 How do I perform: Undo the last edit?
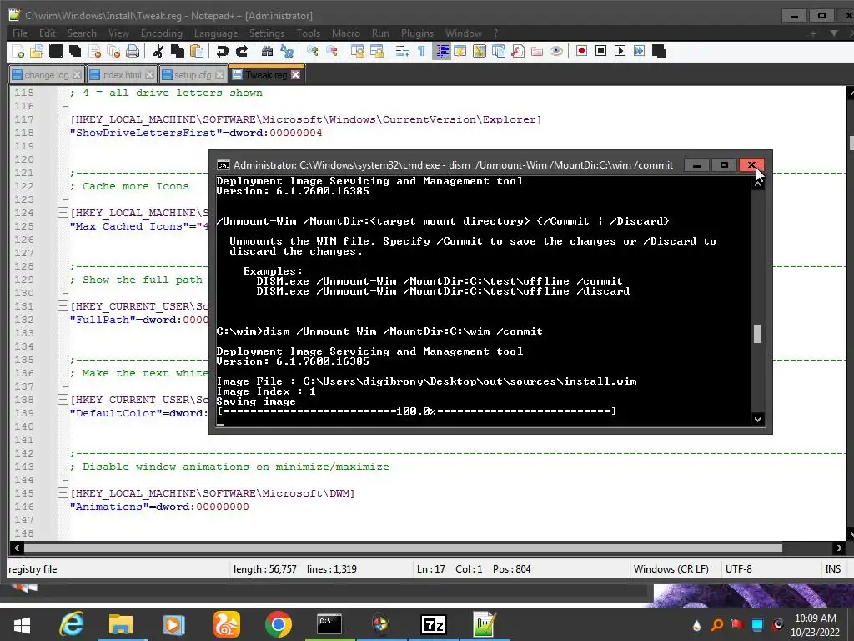click(222, 51)
